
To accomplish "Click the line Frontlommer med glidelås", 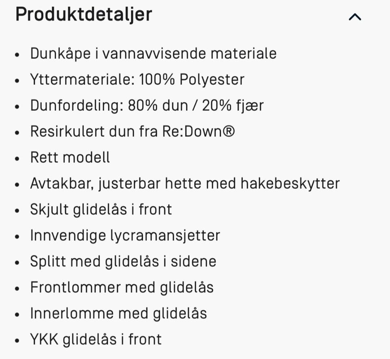I will (x=122, y=288).
